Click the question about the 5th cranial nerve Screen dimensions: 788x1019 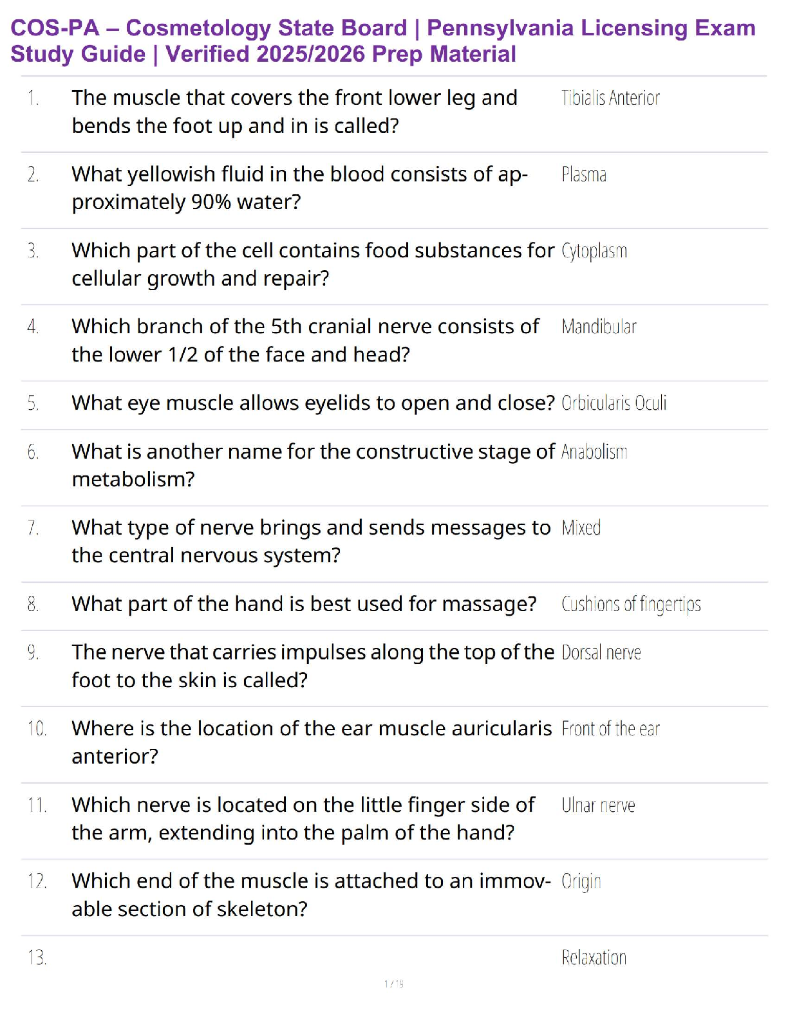tap(305, 340)
